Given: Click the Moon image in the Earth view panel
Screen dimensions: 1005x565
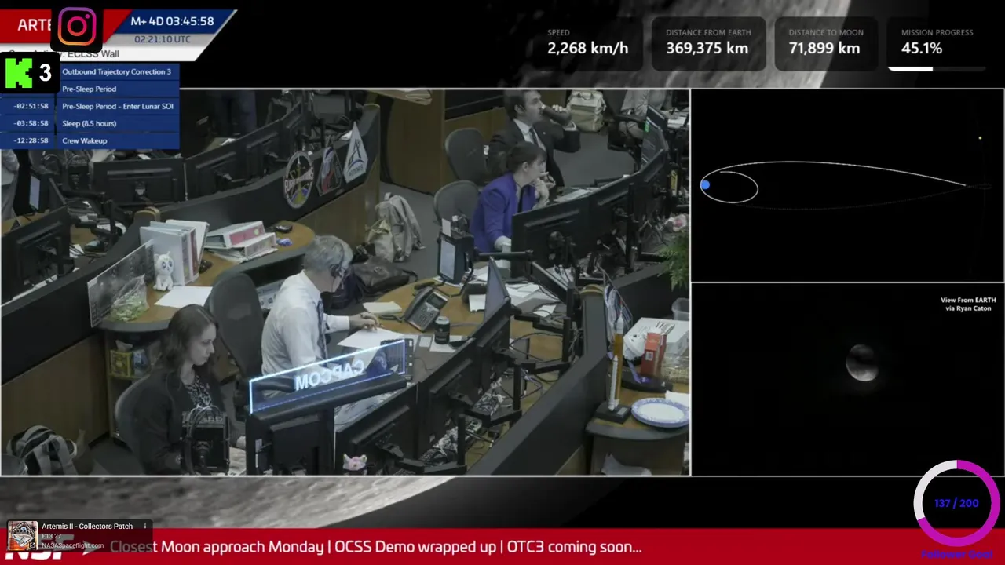Looking at the screenshot, I should click(x=862, y=363).
